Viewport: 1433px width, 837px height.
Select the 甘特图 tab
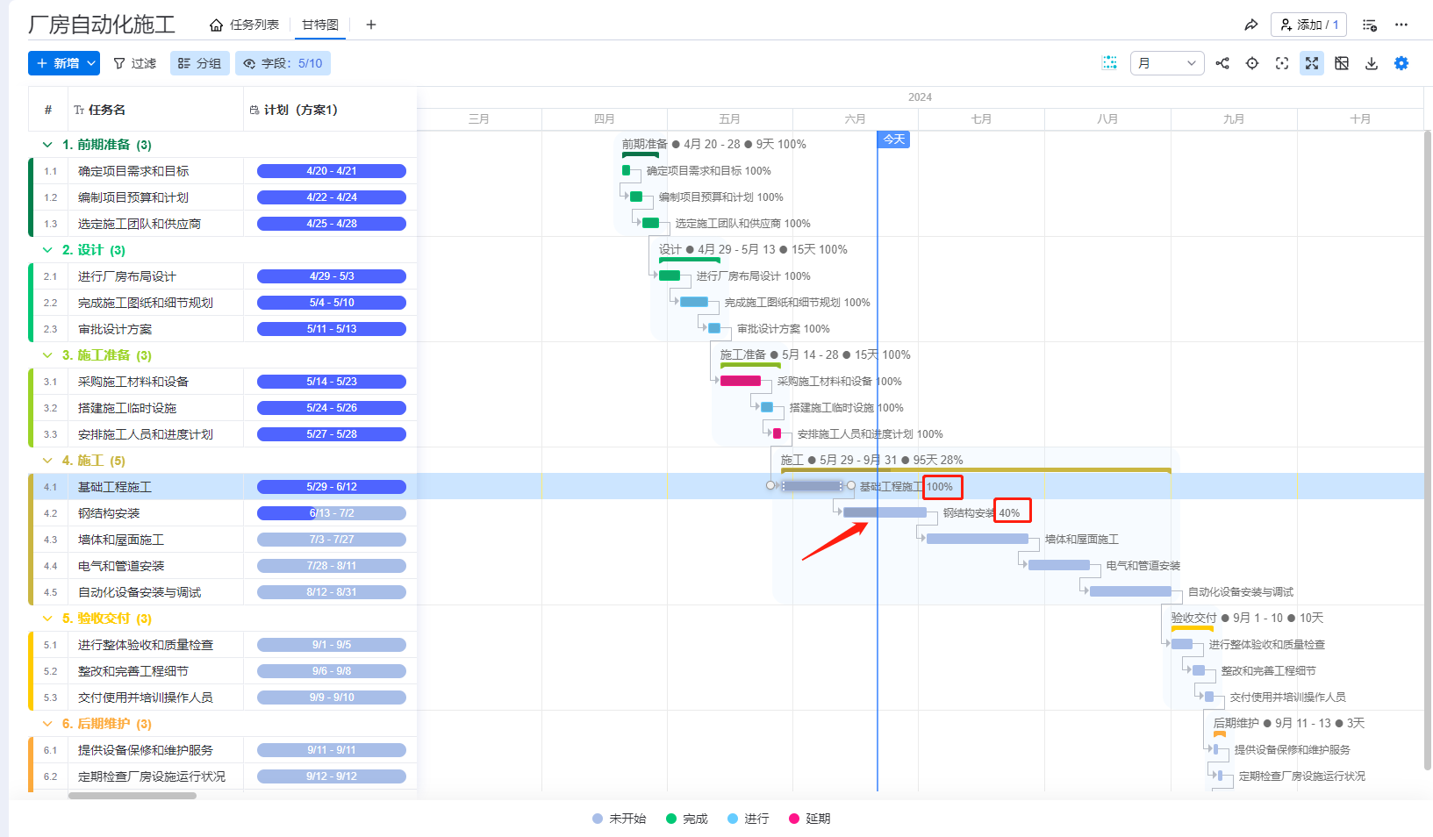(x=320, y=25)
